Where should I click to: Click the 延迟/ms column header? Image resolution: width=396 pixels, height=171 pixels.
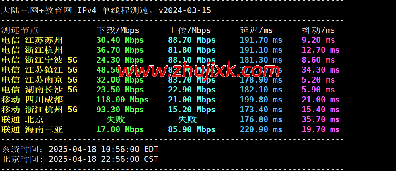256,30
